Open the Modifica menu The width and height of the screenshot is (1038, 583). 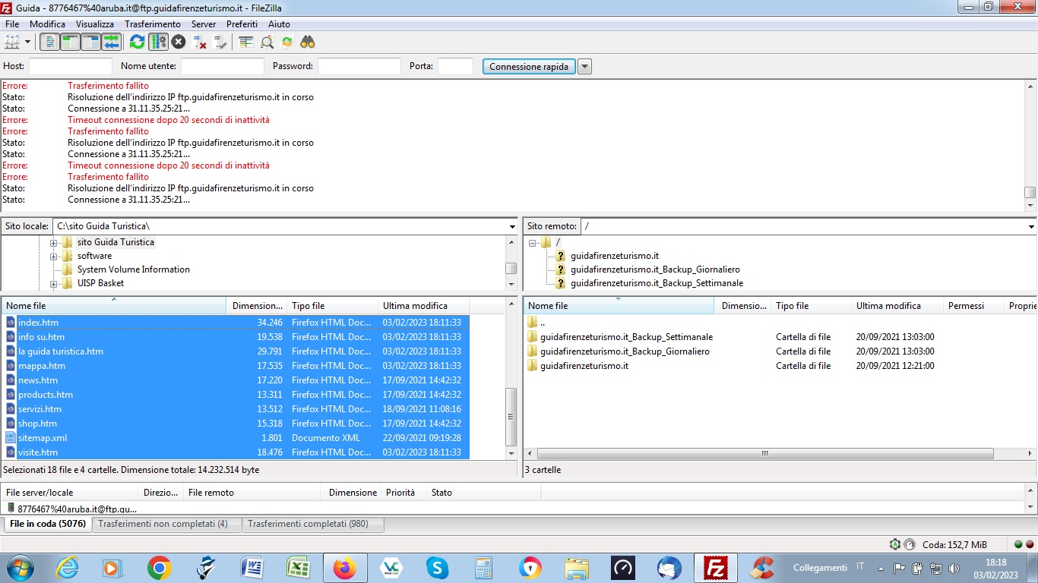[48, 24]
